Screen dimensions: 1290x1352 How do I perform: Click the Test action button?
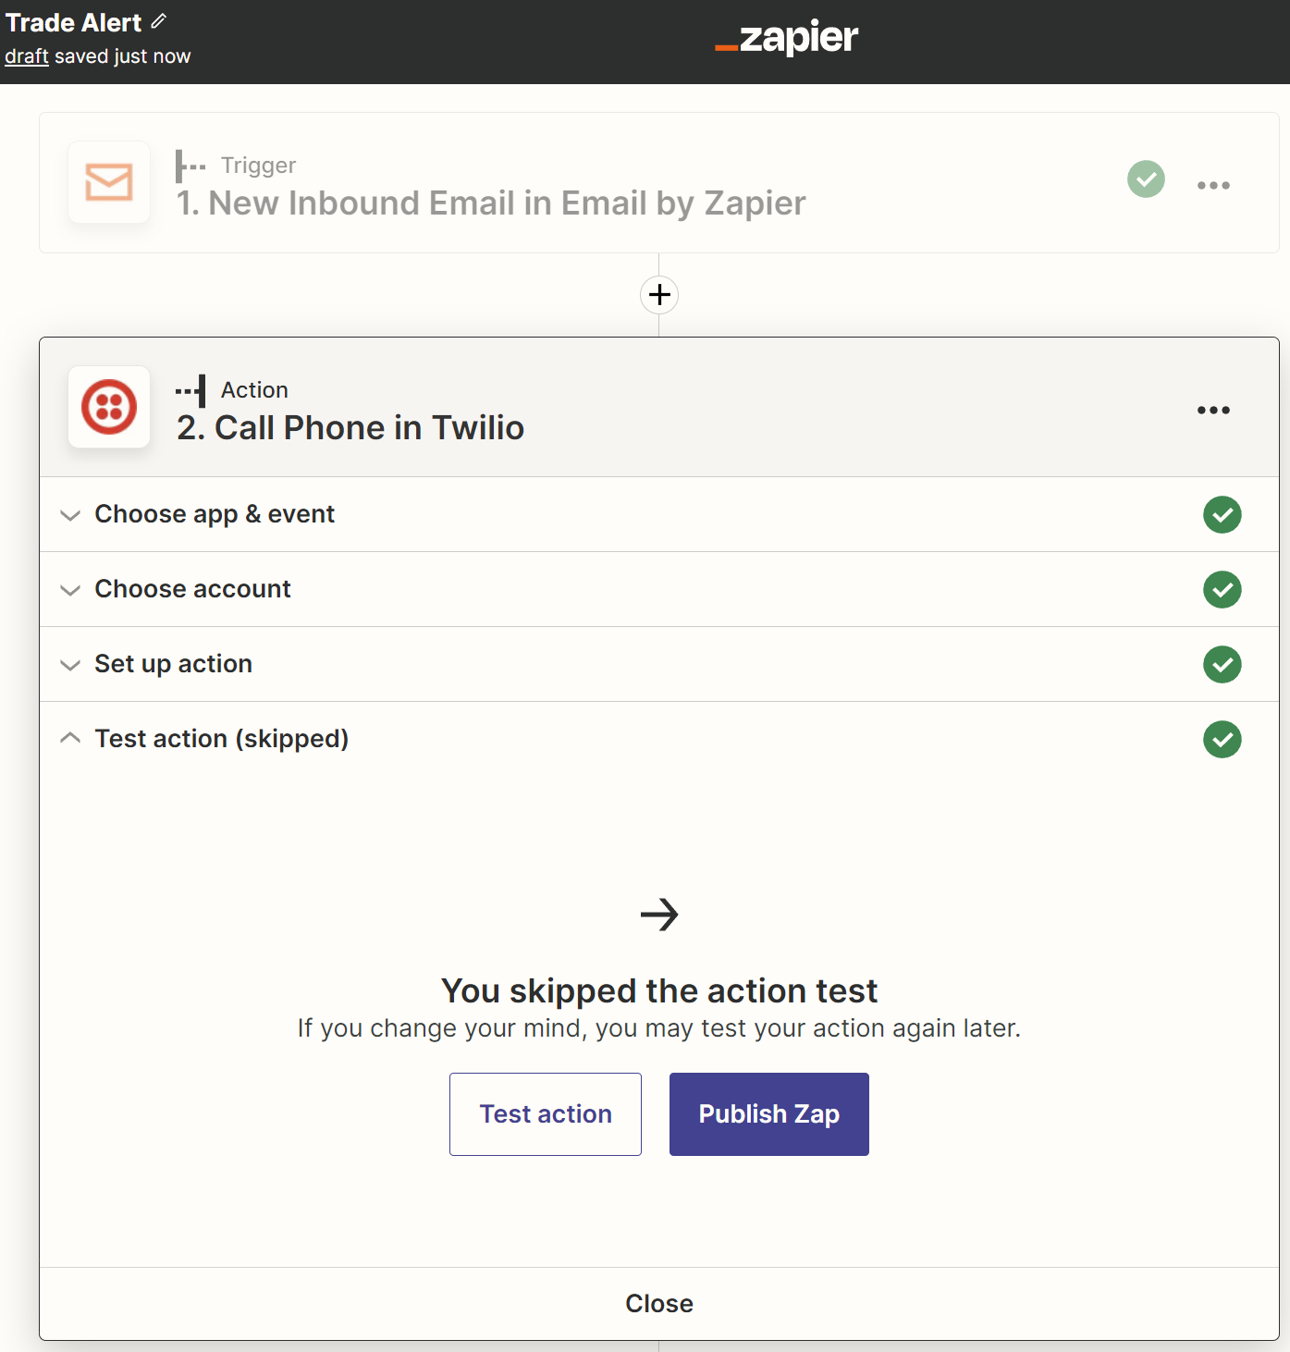[x=546, y=1114]
